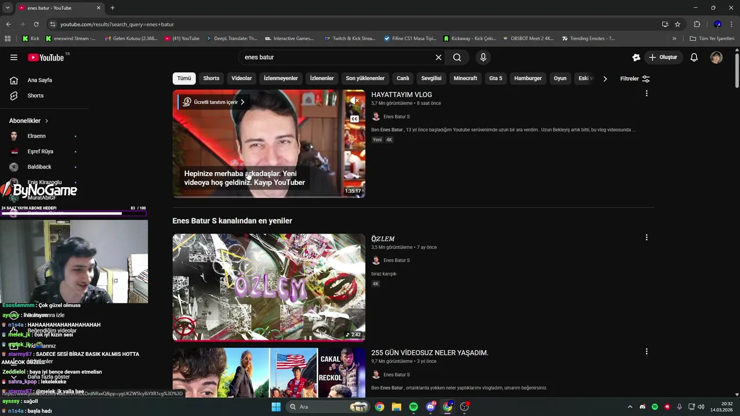Viewport: 740px width, 416px height.
Task: Open the 255 GÜN VİDEOSUZ NELER YAŞADIM title
Action: (x=430, y=353)
